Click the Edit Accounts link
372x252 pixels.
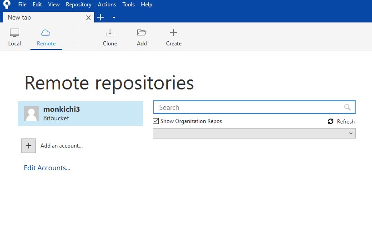click(x=47, y=168)
